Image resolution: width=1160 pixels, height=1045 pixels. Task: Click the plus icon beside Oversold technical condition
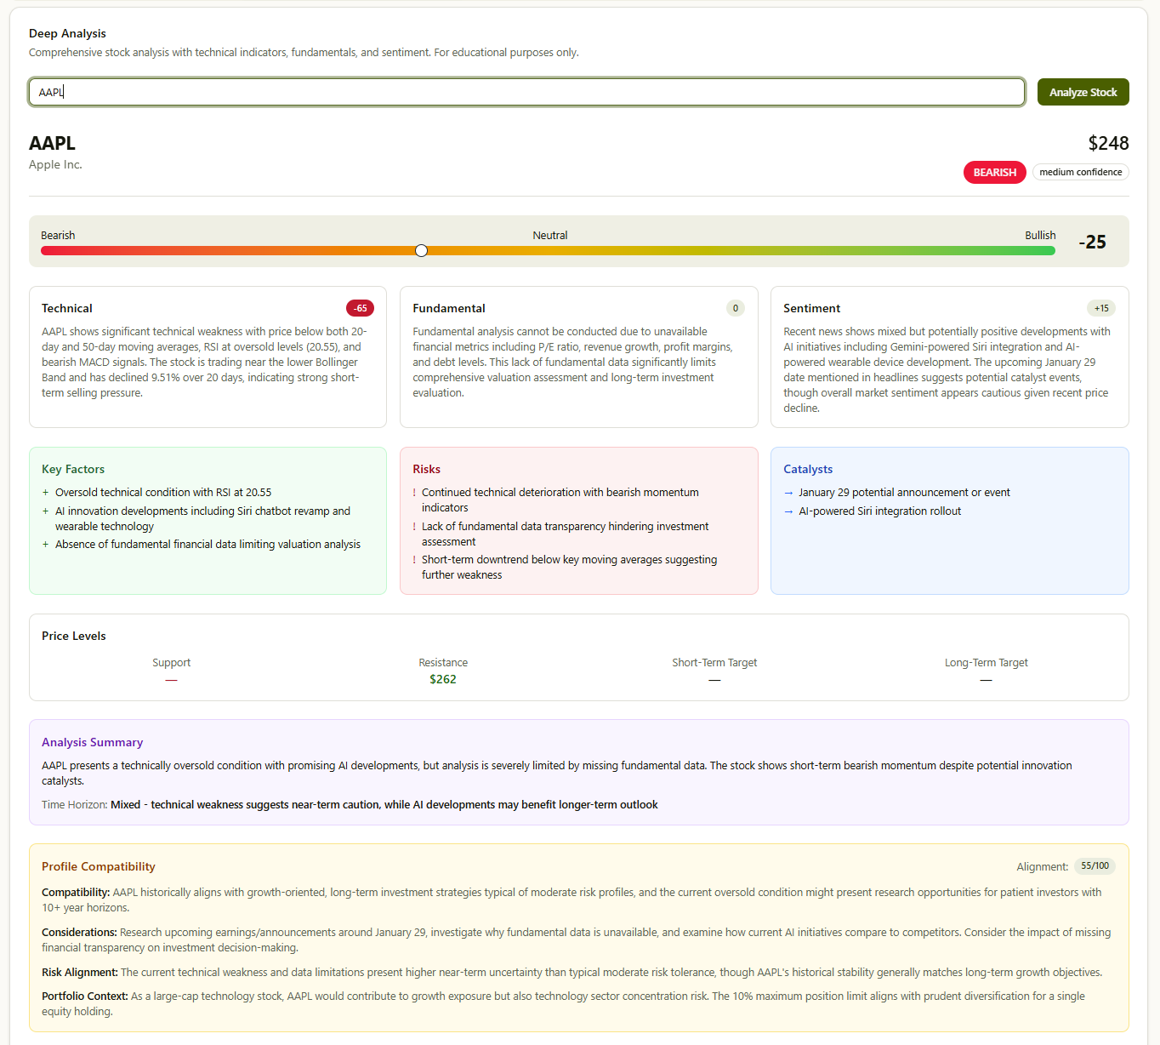(x=45, y=492)
